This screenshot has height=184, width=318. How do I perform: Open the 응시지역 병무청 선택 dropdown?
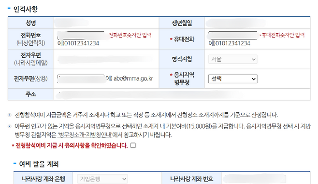tap(233, 79)
